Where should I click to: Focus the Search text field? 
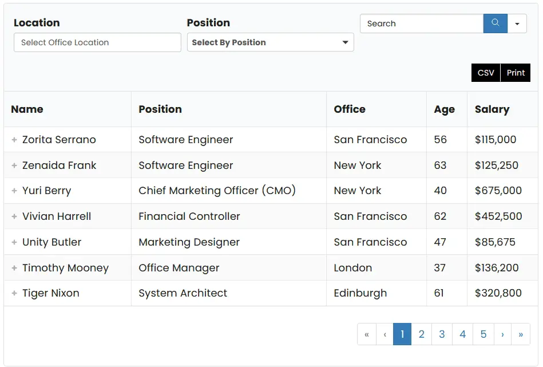pos(422,23)
